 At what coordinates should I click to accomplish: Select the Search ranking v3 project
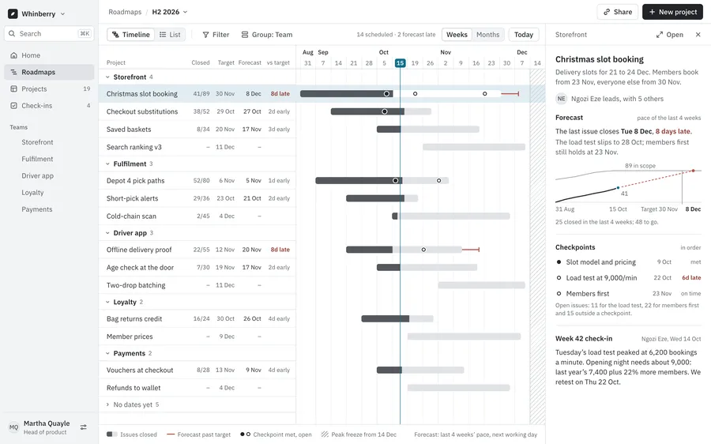click(134, 147)
